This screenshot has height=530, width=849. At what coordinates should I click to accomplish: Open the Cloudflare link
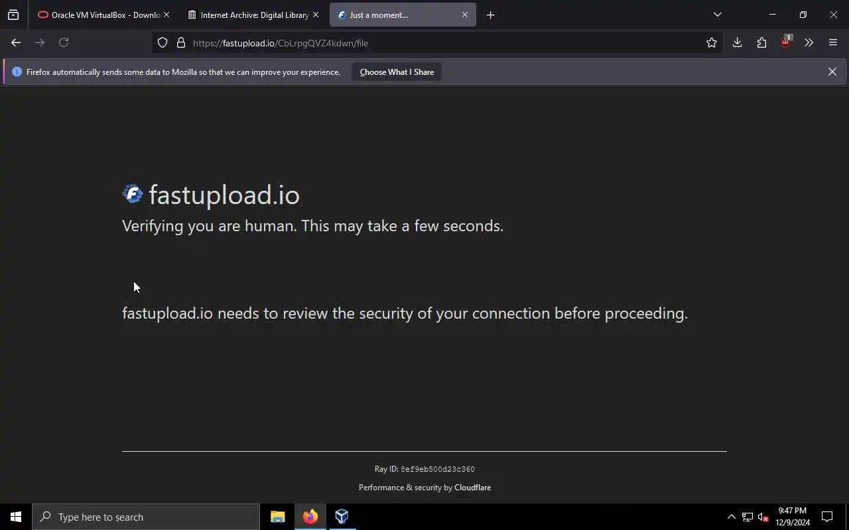pos(472,488)
